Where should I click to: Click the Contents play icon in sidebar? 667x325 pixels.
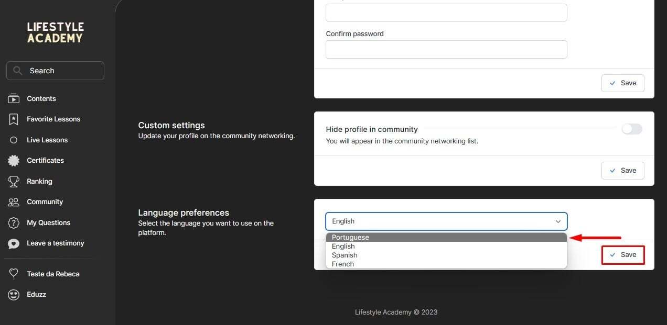pyautogui.click(x=14, y=98)
